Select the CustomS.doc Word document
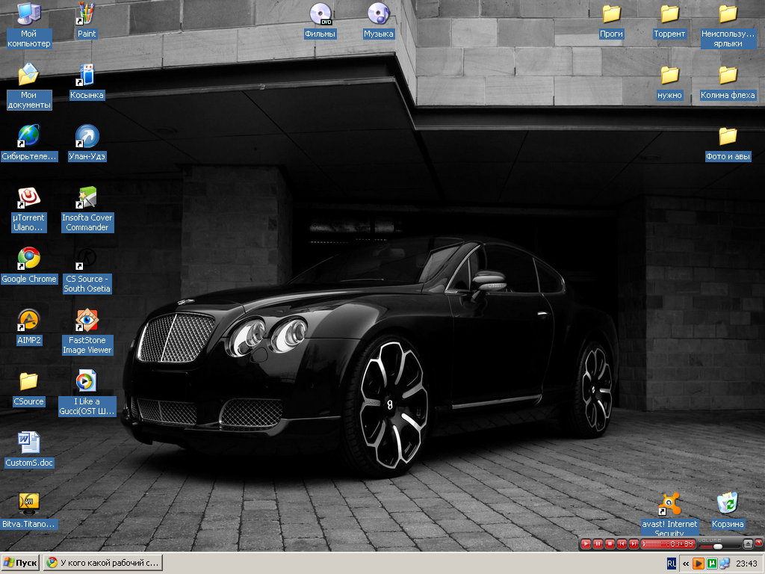Viewport: 765px width, 574px height. point(28,442)
